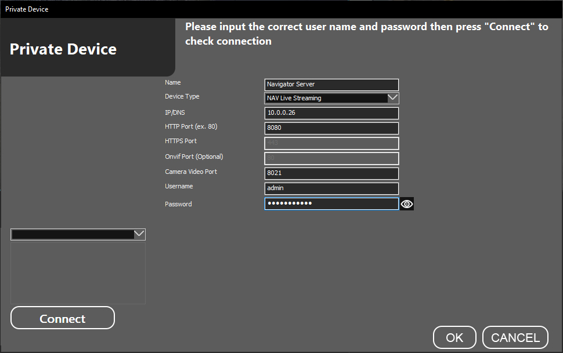Click the Device Type label text

pyautogui.click(x=182, y=97)
